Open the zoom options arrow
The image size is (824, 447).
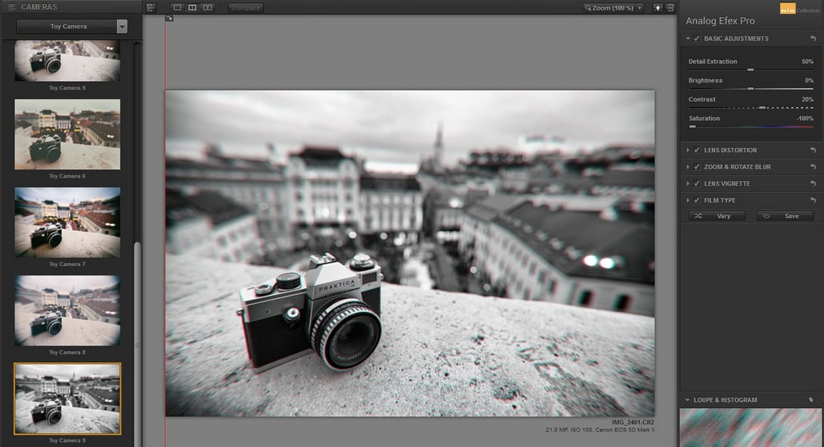[640, 8]
